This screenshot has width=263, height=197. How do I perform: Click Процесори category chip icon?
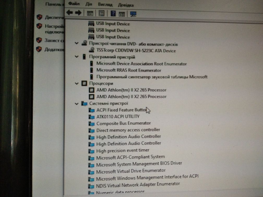click(x=84, y=83)
